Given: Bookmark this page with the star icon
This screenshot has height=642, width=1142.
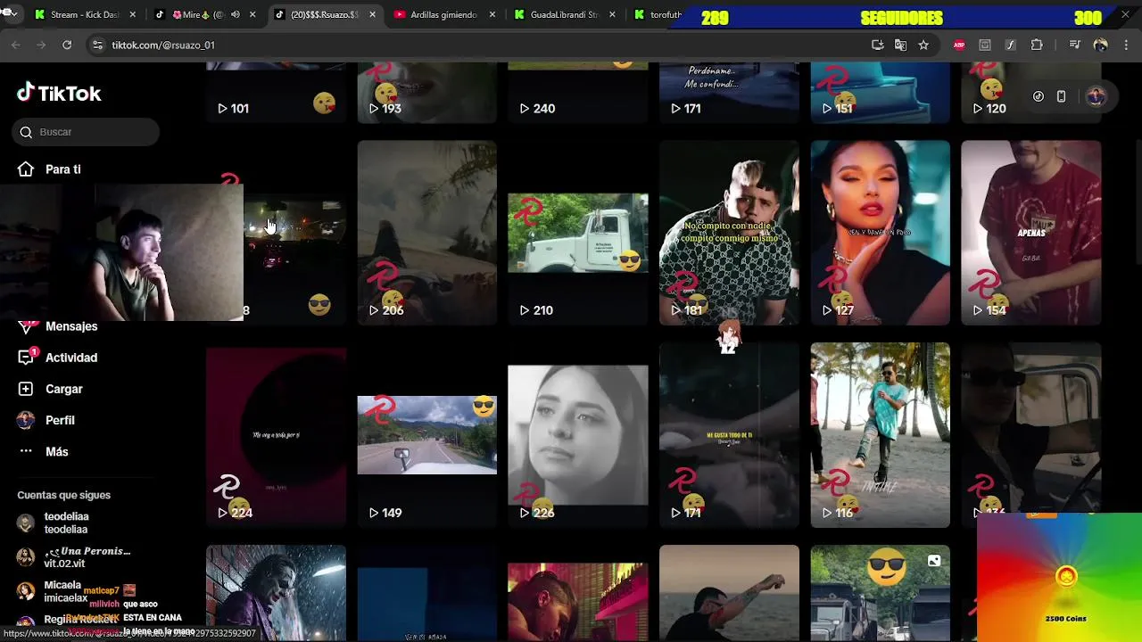Looking at the screenshot, I should [x=923, y=45].
